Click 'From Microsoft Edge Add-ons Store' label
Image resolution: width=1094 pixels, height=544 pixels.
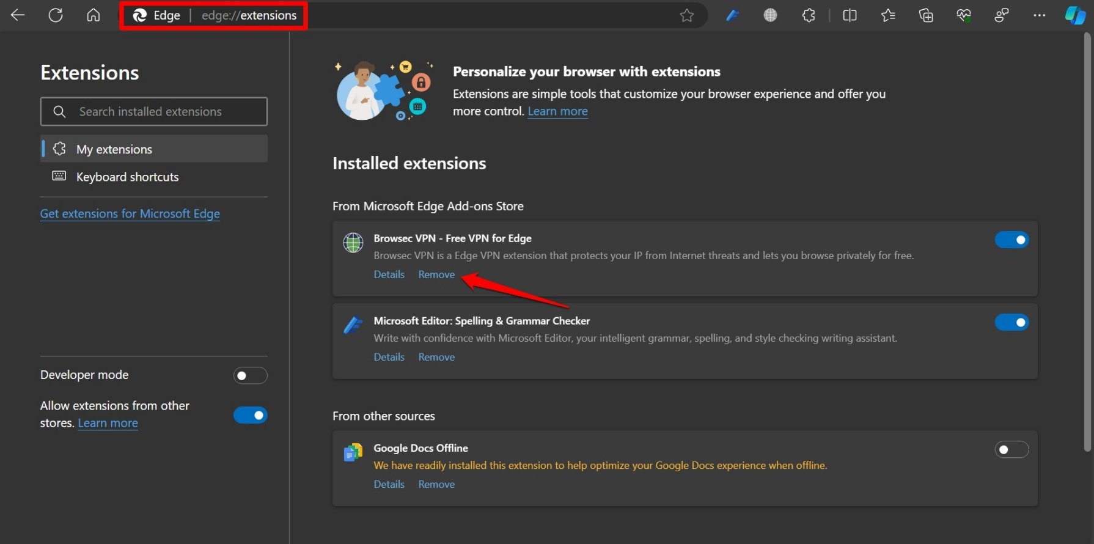click(x=428, y=207)
